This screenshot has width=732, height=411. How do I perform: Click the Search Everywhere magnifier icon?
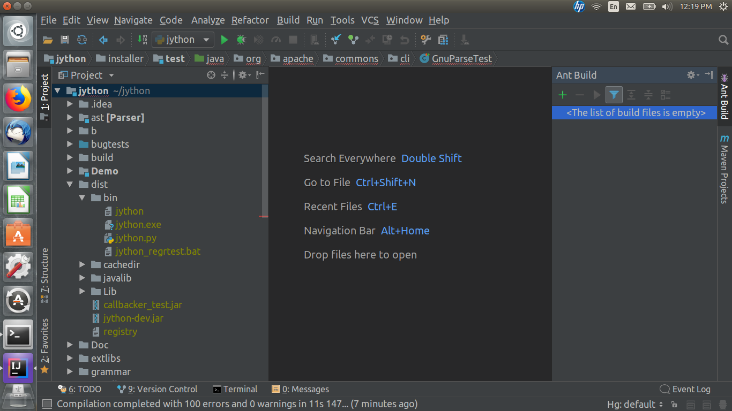[x=723, y=40]
